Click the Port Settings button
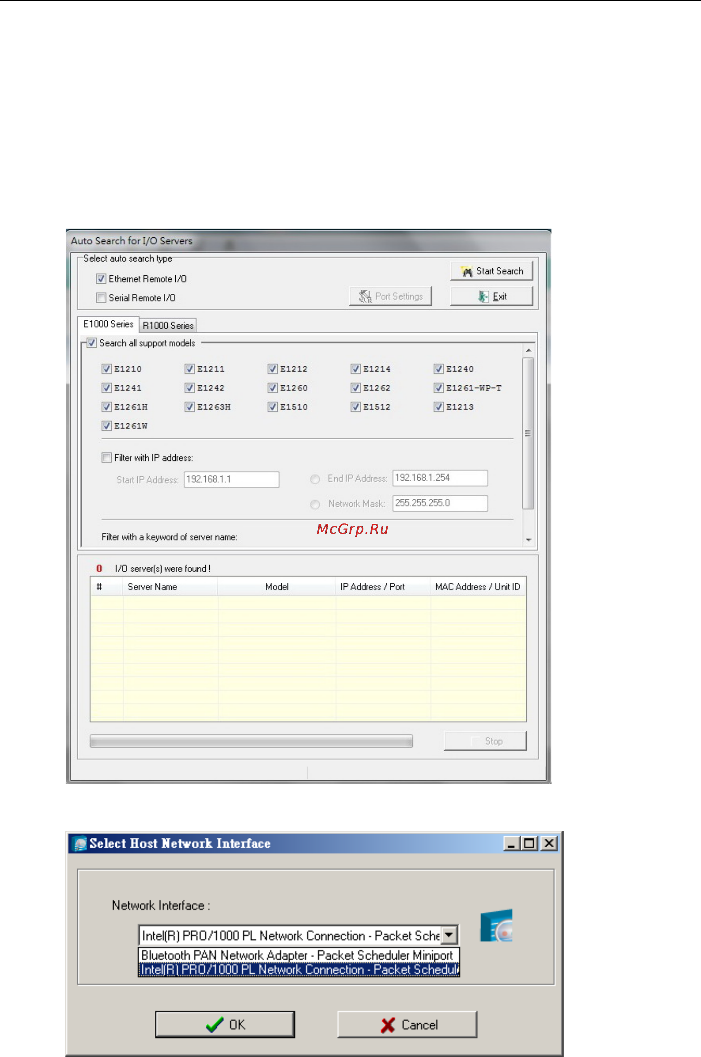Viewport: 701px width, 1057px height. [x=390, y=296]
